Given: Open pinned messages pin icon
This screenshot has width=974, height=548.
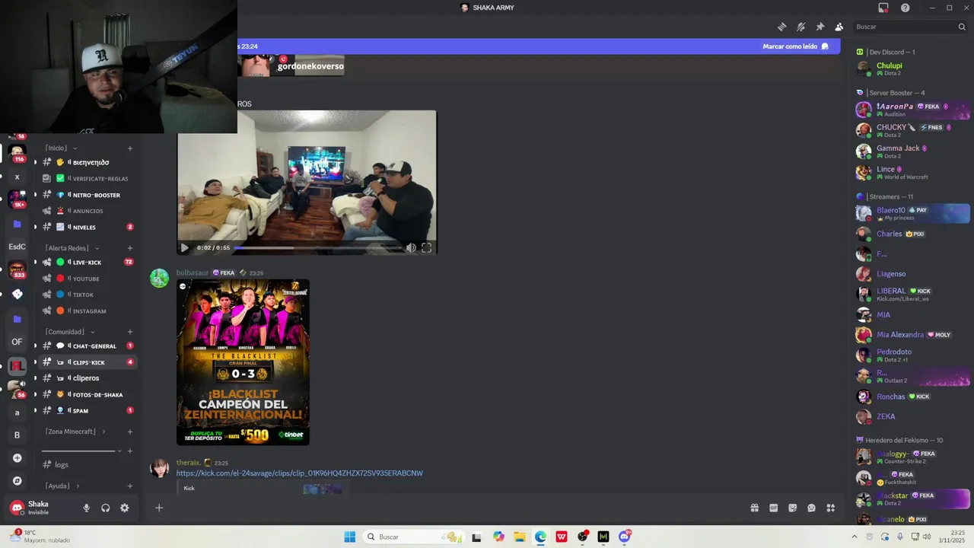Looking at the screenshot, I should pyautogui.click(x=820, y=27).
